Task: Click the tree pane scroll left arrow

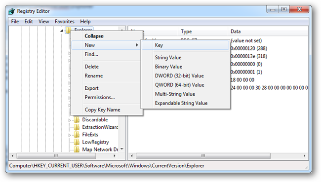Action: click(x=12, y=156)
